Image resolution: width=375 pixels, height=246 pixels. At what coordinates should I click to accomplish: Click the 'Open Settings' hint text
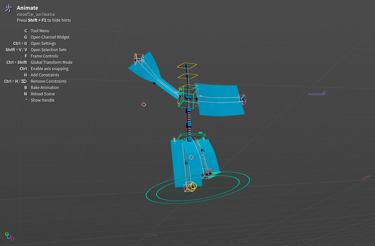point(43,43)
